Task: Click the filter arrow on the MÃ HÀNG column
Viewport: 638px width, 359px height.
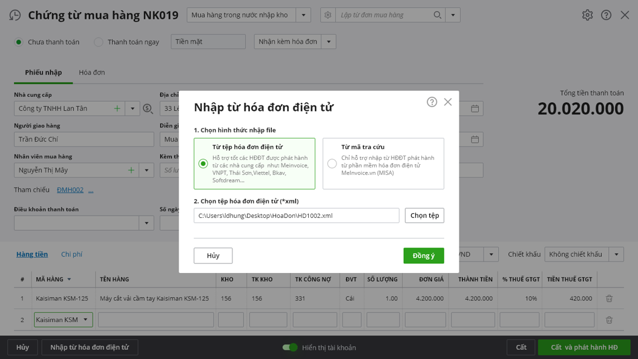Action: pos(69,279)
